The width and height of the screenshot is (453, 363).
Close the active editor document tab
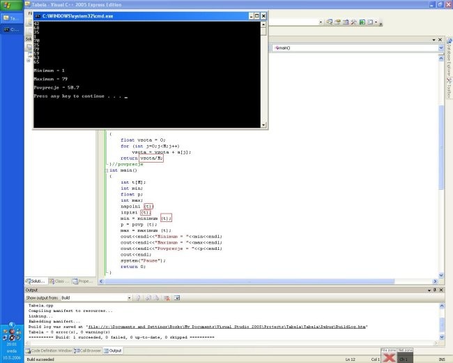click(x=440, y=40)
